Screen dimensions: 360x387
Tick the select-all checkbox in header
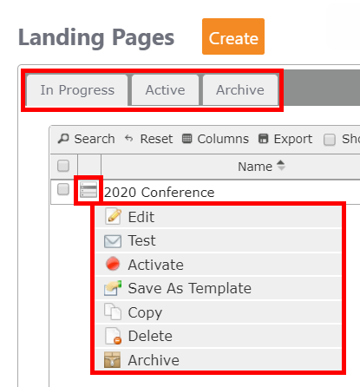click(63, 166)
